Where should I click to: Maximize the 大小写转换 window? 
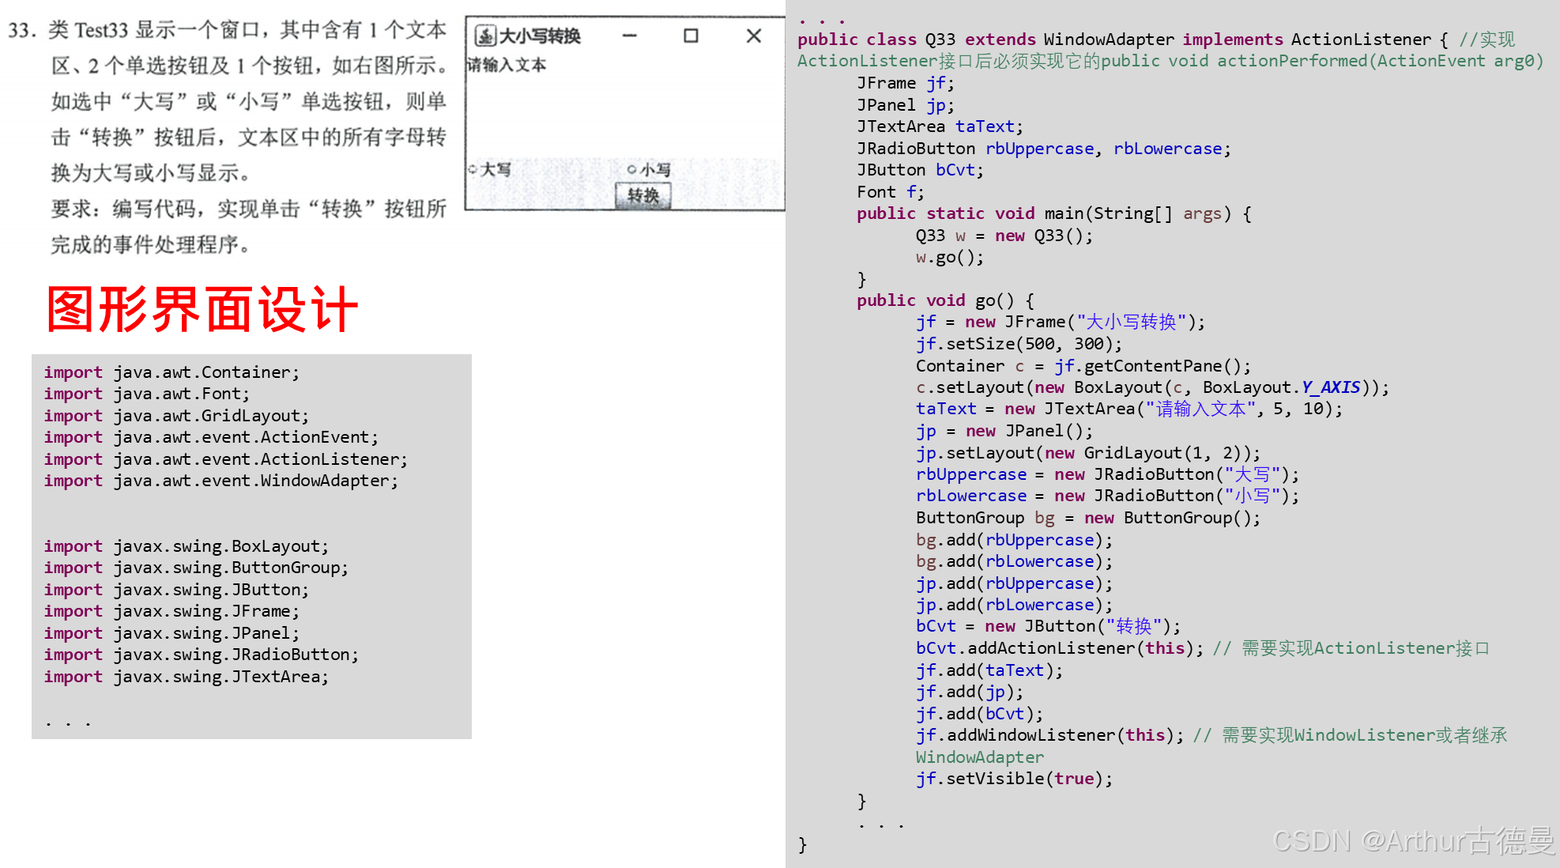tap(691, 36)
